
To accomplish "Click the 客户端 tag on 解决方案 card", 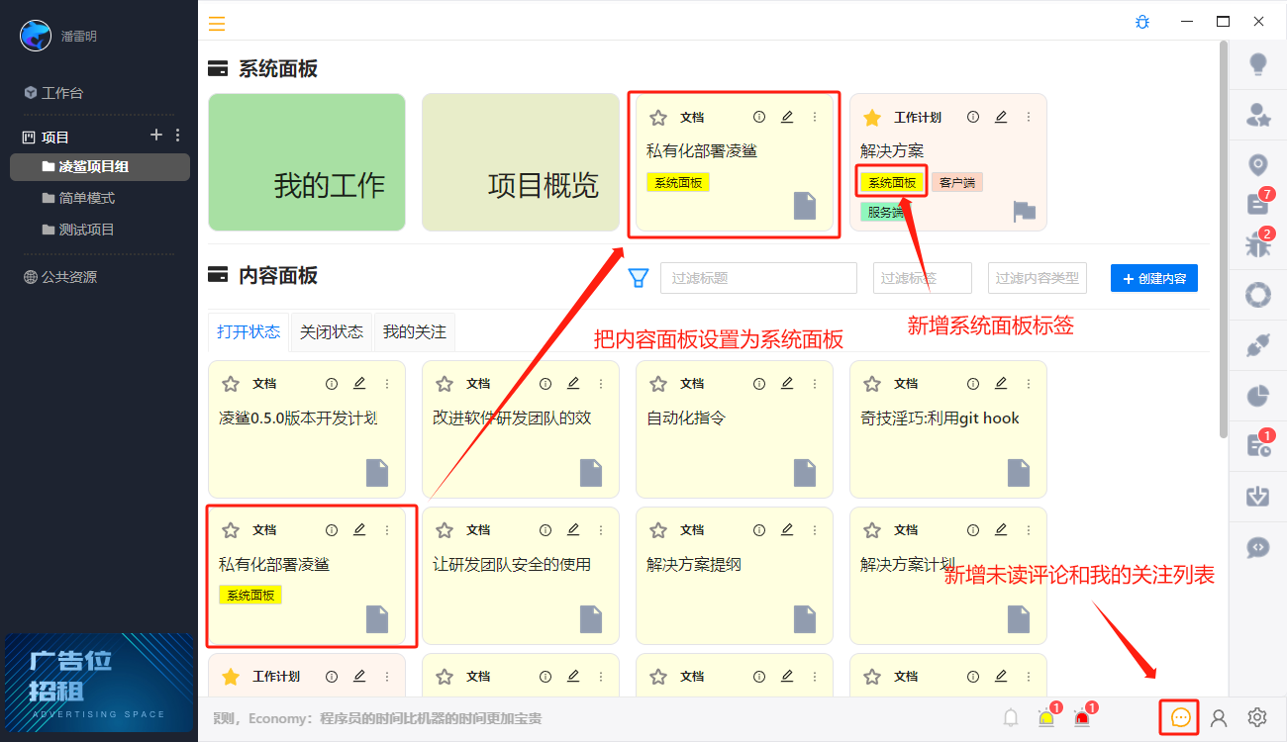I will (957, 183).
